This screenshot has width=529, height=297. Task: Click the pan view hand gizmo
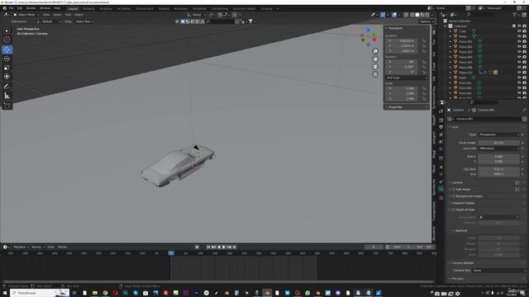[375, 59]
